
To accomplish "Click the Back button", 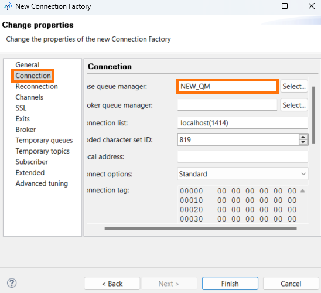I will click(112, 284).
